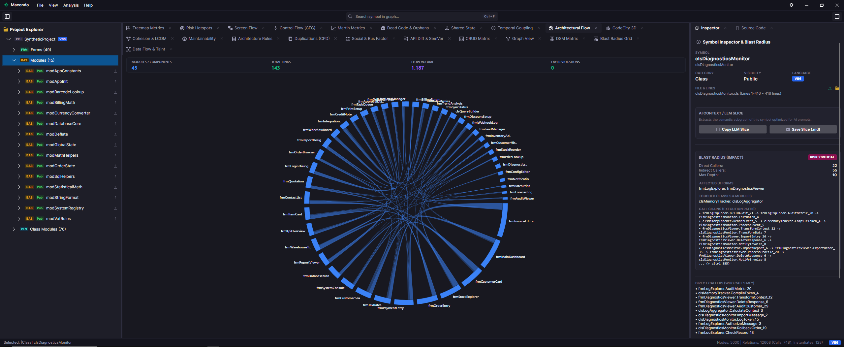Viewport: 844px width, 347px height.
Task: Expand the modStringFormat module
Action: tap(19, 198)
